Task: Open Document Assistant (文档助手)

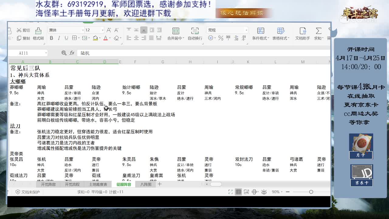Action: click(302, 34)
